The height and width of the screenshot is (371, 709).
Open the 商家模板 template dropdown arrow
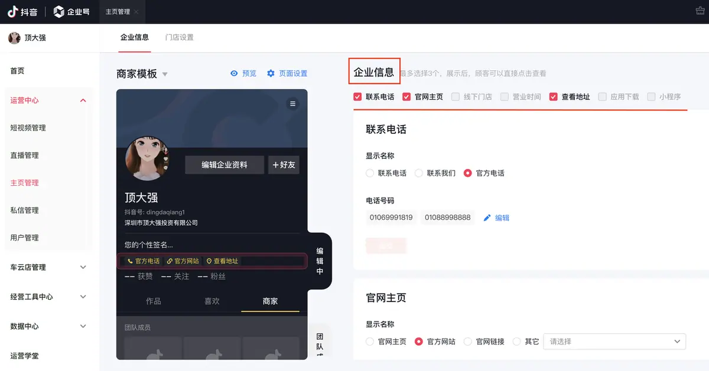[165, 74]
